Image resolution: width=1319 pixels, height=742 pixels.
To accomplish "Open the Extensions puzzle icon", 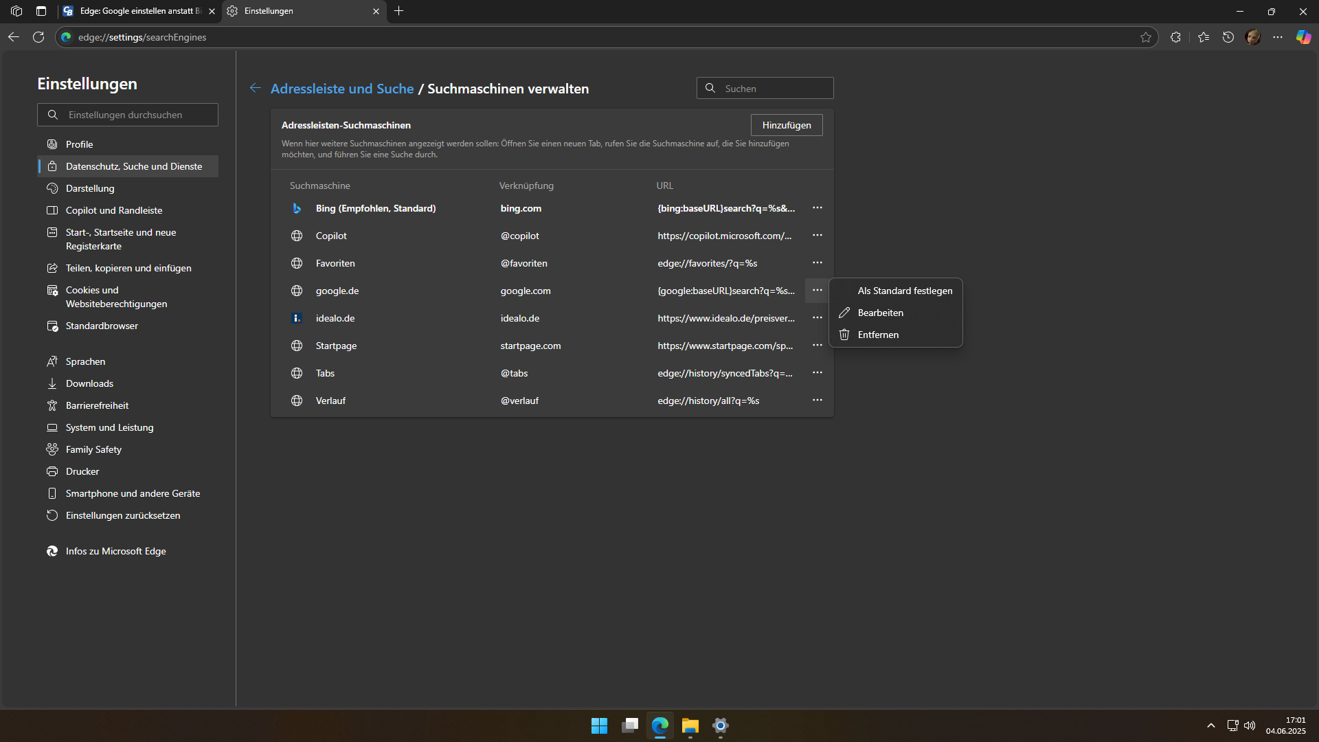I will [x=1175, y=37].
